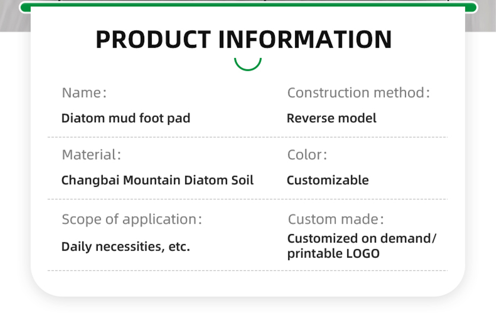
Task: Click the word INFORMATION in the heading
Action: 305,40
